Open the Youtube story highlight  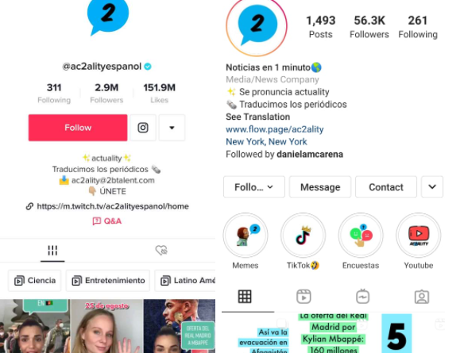pos(419,236)
